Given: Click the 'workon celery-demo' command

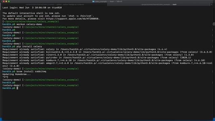Looking at the screenshot, I should [29, 24].
